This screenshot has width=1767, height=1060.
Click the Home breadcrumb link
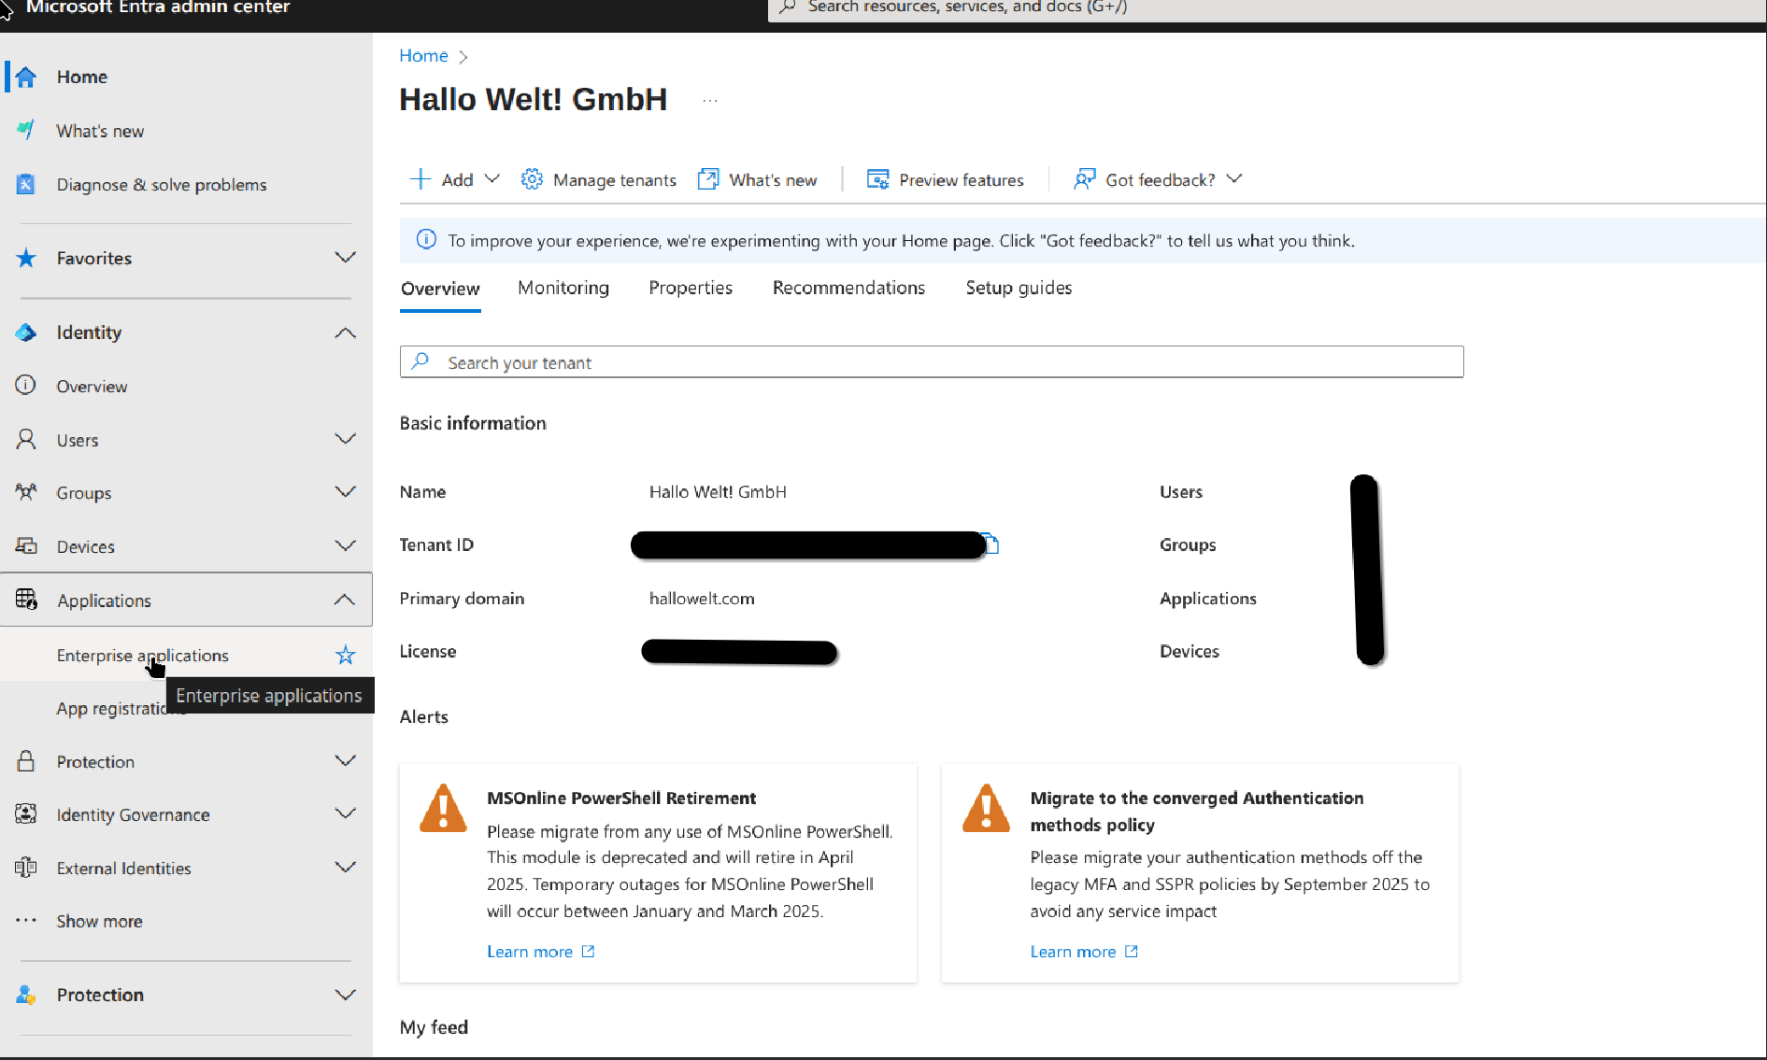(423, 56)
